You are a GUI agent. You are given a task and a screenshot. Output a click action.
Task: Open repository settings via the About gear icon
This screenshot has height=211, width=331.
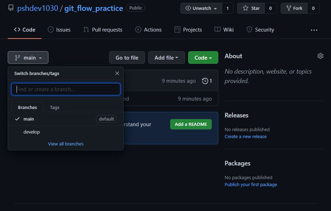tap(320, 56)
